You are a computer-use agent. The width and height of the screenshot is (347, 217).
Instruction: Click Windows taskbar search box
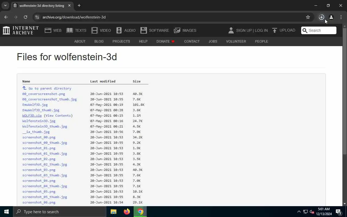tap(60, 212)
